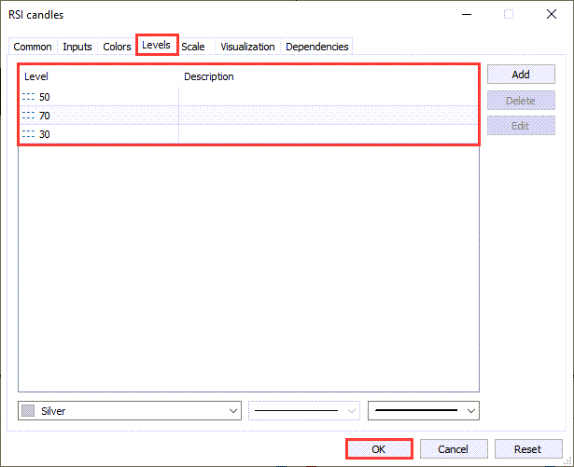Click the dashed-line icon beside level 50
Screen dimensions: 574x467
29,97
